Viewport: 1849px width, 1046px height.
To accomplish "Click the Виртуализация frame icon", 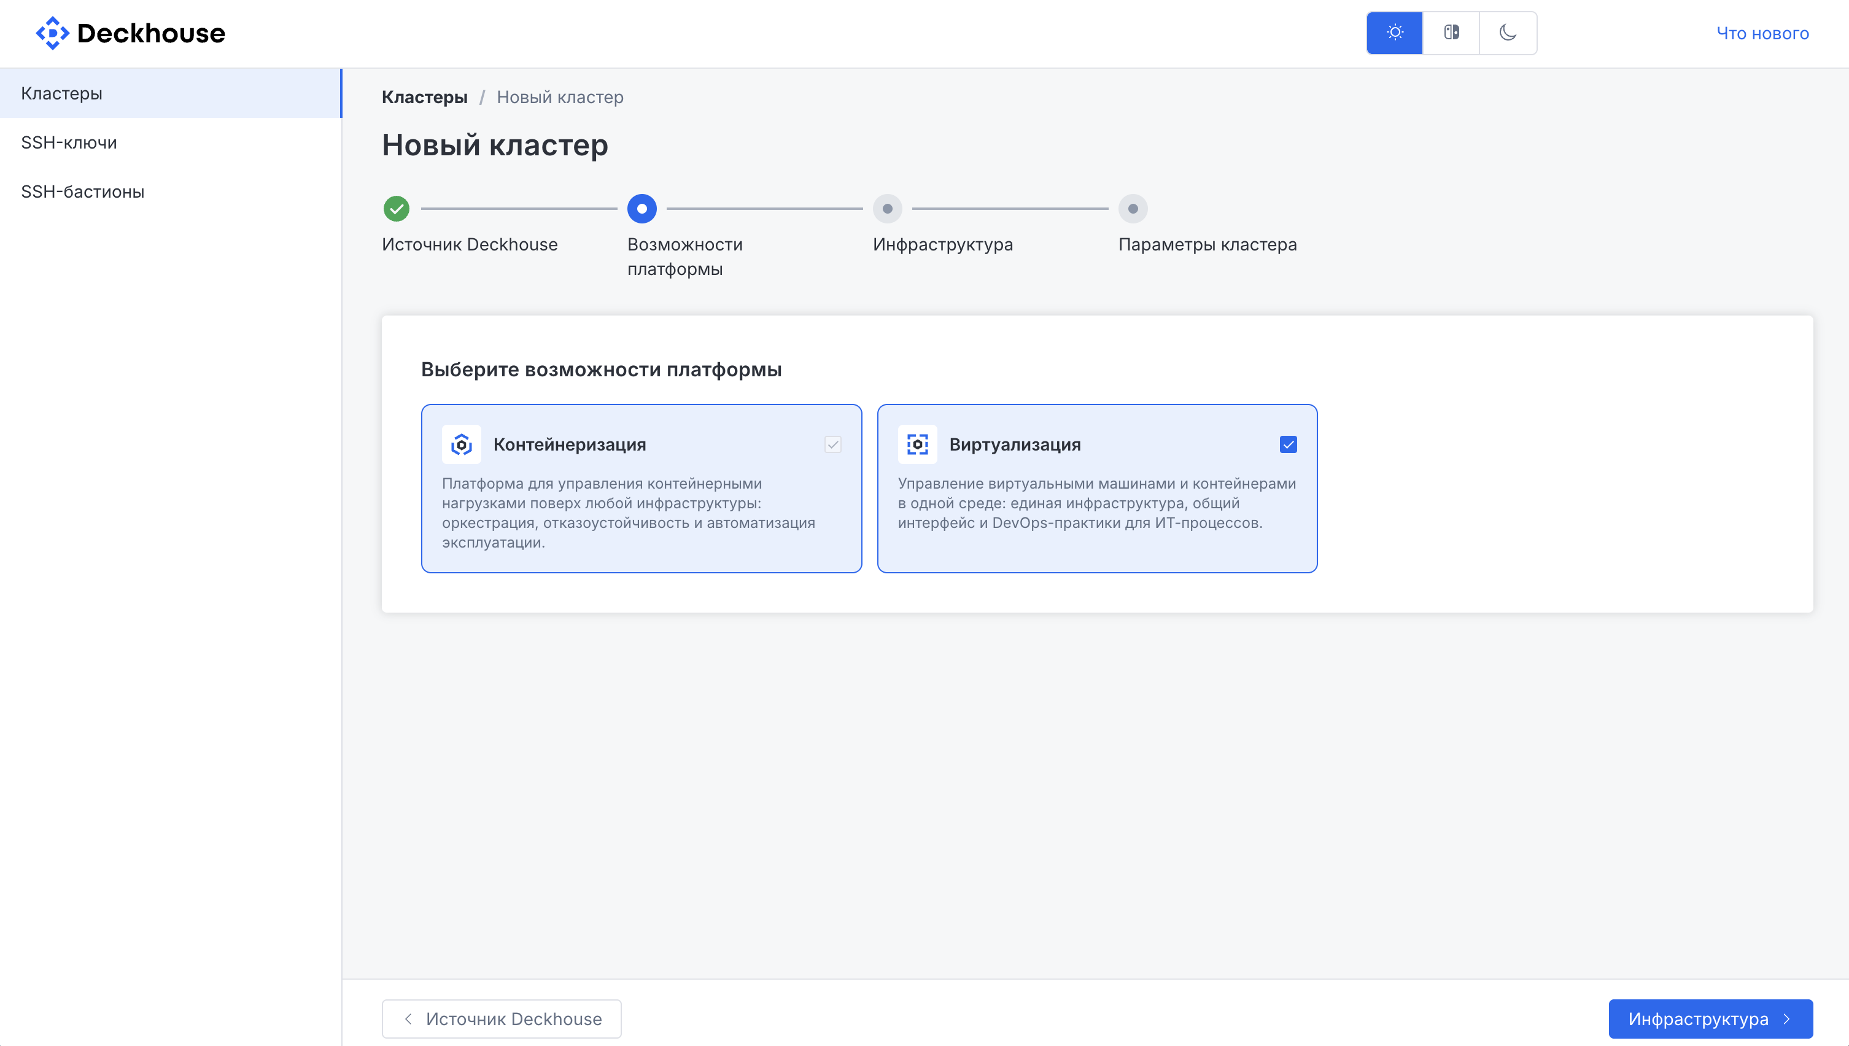I will pyautogui.click(x=917, y=444).
